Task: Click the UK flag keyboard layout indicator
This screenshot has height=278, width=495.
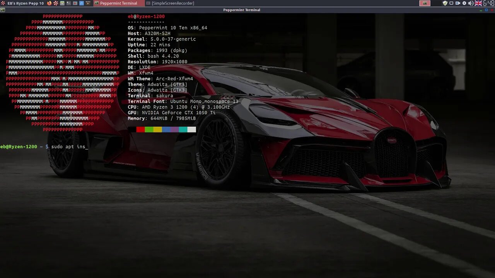Action: click(x=478, y=3)
